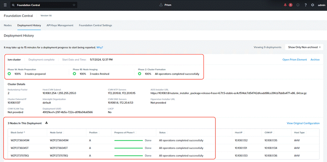Click CVM IP 10.108.1.135
327x162 pixels.
pyautogui.click(x=271, y=140)
